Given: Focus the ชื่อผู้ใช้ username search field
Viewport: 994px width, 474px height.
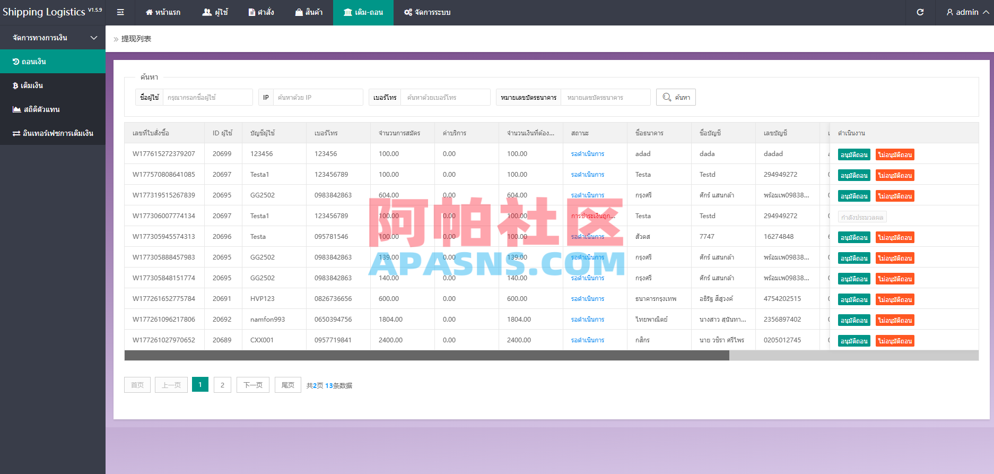Looking at the screenshot, I should (207, 97).
